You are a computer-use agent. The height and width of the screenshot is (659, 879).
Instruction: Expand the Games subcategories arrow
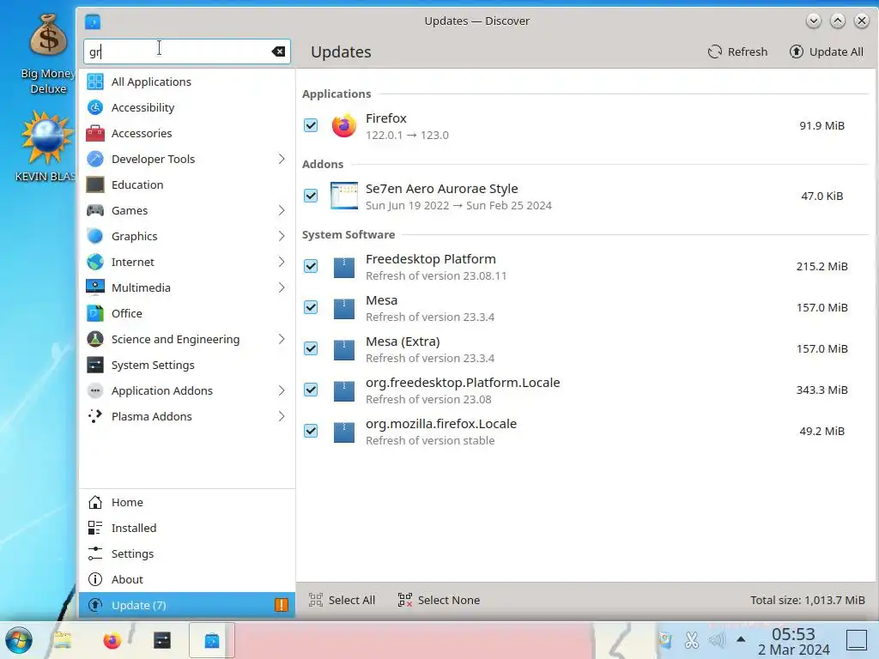(x=282, y=211)
